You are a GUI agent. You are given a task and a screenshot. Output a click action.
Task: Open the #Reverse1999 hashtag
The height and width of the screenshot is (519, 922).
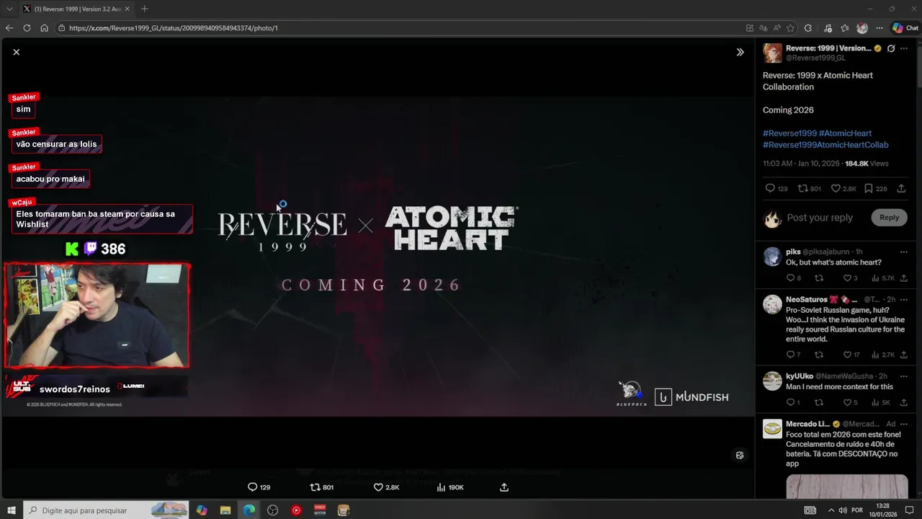(x=789, y=133)
